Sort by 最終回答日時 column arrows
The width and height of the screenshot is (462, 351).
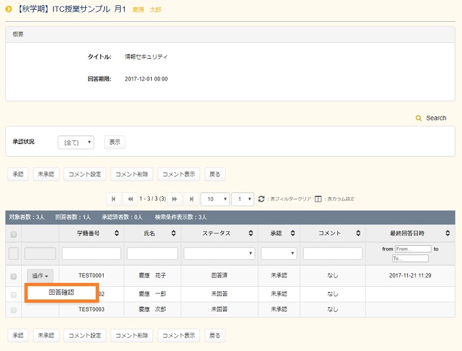pyautogui.click(x=450, y=233)
